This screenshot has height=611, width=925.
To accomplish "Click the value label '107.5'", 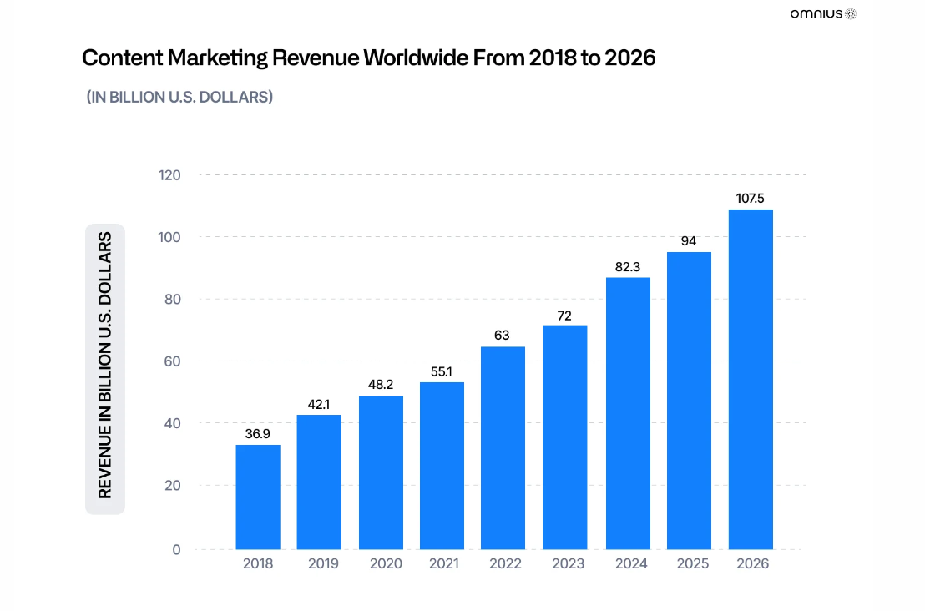I will (750, 199).
